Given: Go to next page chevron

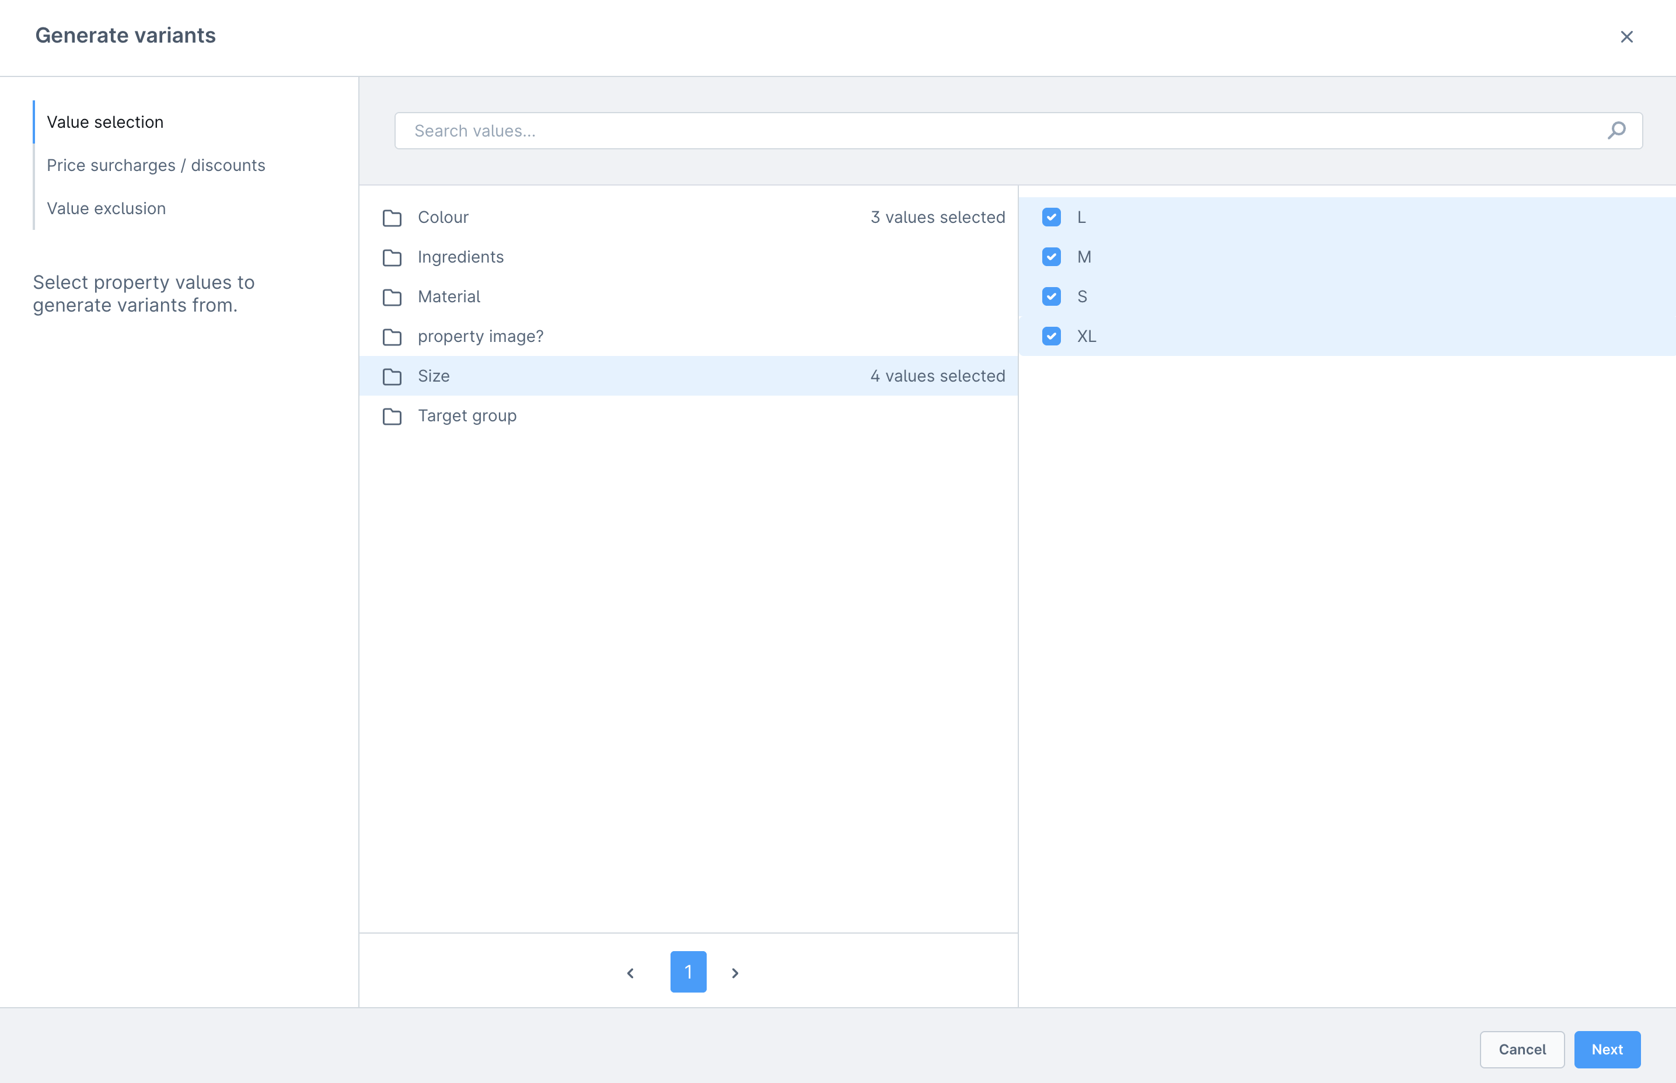Looking at the screenshot, I should [x=735, y=973].
